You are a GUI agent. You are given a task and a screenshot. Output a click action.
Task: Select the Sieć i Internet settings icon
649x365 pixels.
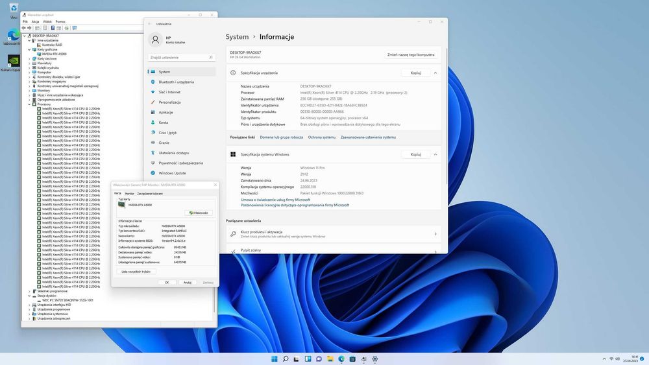coord(153,92)
